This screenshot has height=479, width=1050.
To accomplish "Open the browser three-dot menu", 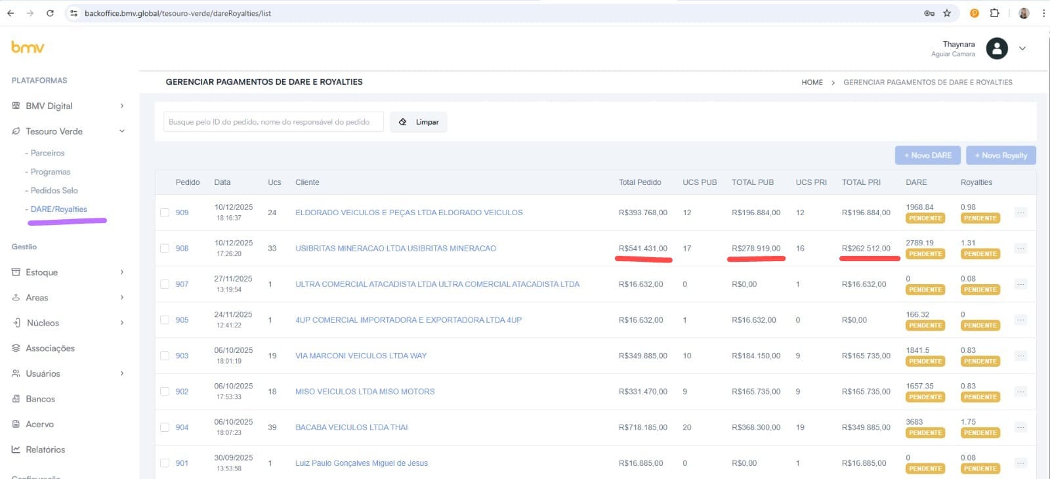I will click(1043, 13).
